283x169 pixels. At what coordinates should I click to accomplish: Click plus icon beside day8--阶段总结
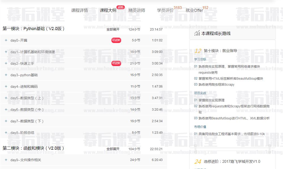[6, 132]
